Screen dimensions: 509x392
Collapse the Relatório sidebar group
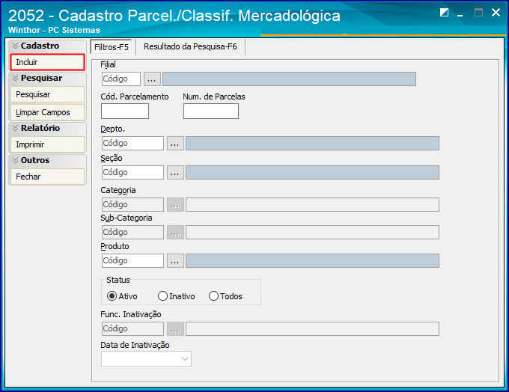(x=15, y=128)
